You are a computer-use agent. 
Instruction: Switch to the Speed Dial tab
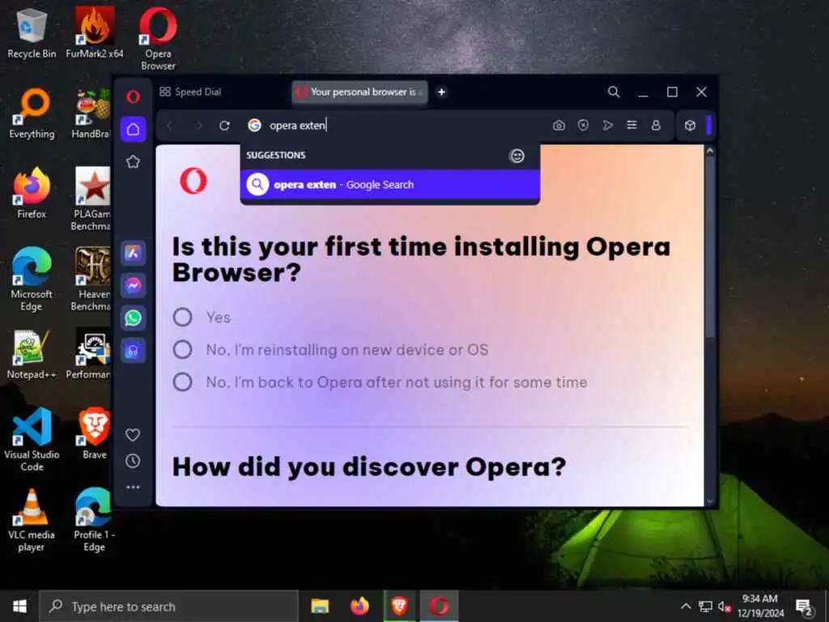[190, 92]
